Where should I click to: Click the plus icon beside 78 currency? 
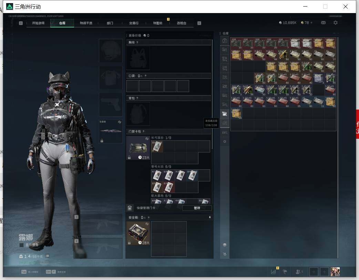coord(311,23)
